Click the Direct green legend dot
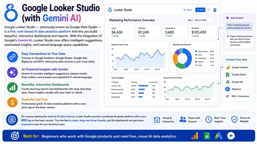The height and width of the screenshot is (144, 257). click(x=196, y=55)
